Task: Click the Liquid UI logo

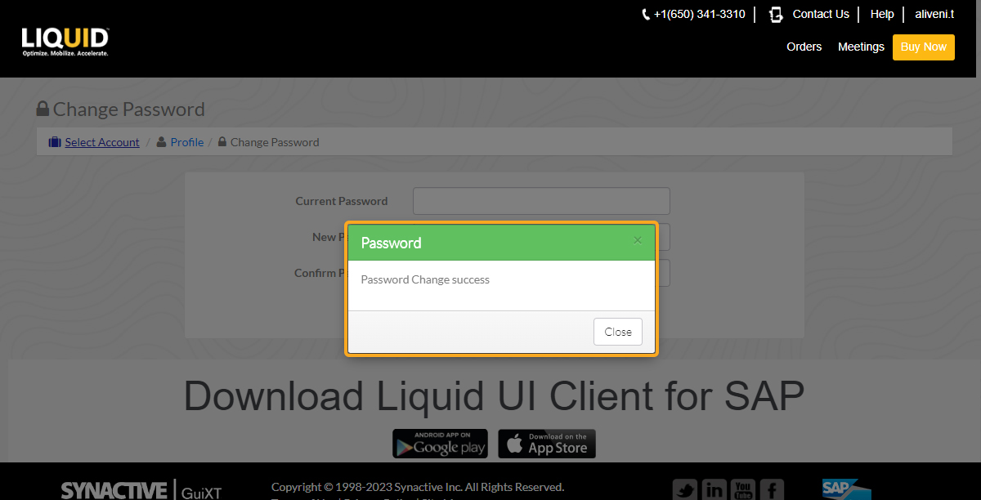Action: pos(65,42)
